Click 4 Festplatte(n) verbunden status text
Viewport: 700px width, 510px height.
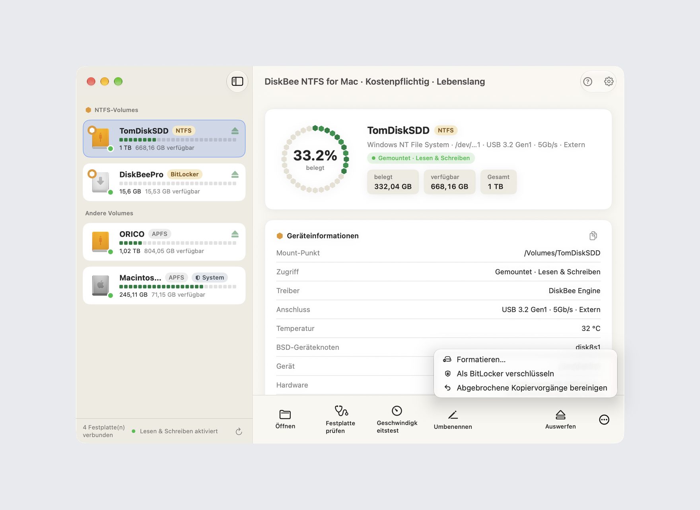pos(104,431)
